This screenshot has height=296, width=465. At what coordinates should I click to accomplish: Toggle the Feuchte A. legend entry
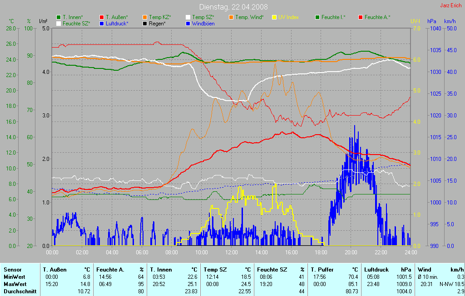point(374,17)
